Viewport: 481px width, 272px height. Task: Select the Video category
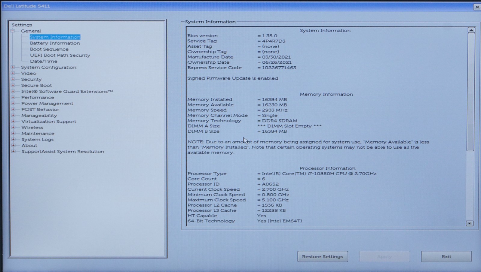click(29, 73)
